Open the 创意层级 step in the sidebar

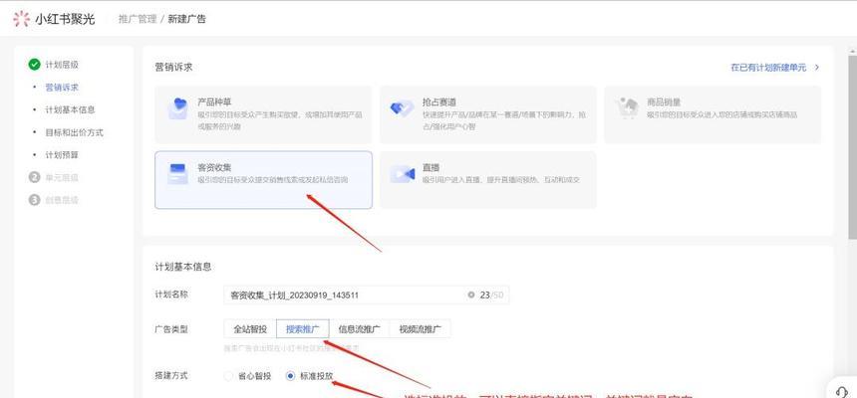(62, 200)
